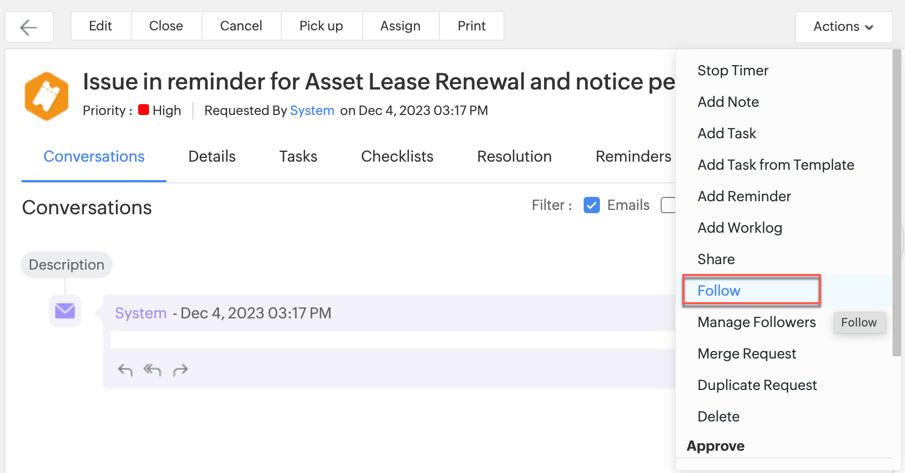Click the back arrow icon

pos(29,27)
